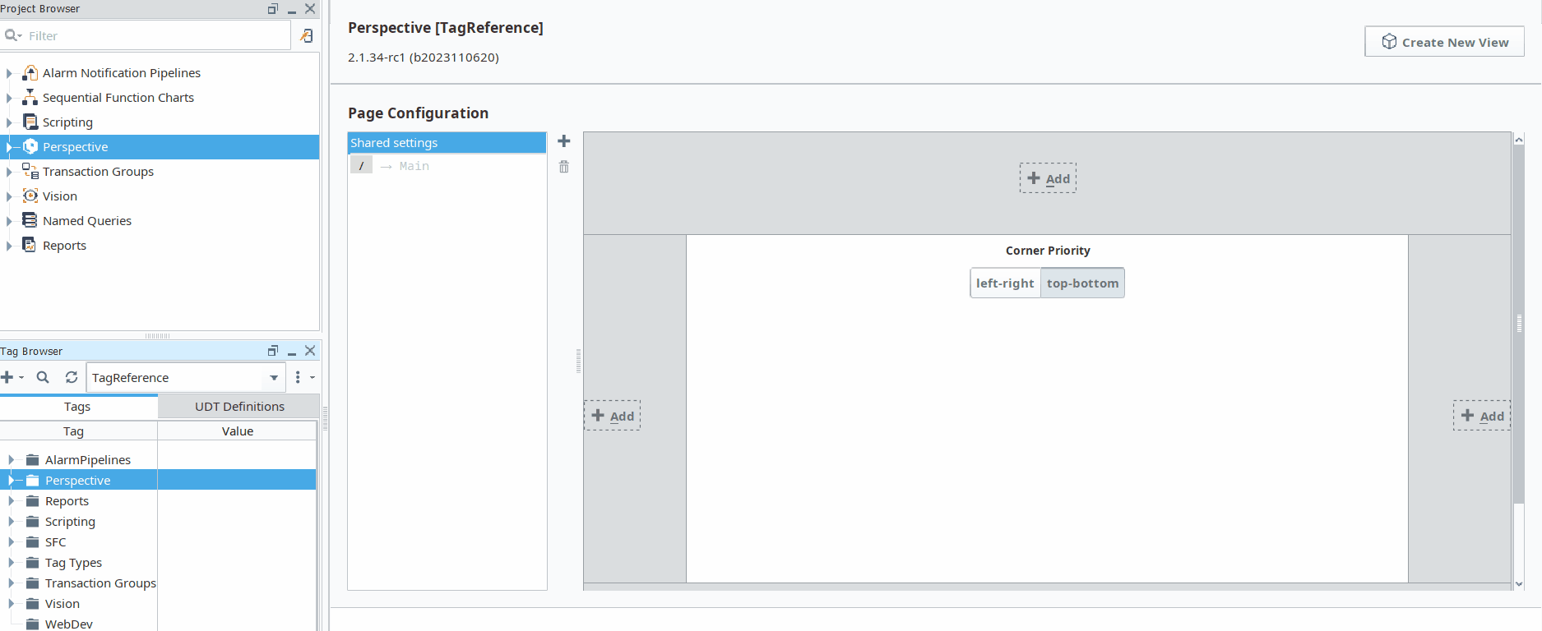Select Transaction Groups tag folder
Viewport: 1542px width, 631px height.
click(x=100, y=583)
